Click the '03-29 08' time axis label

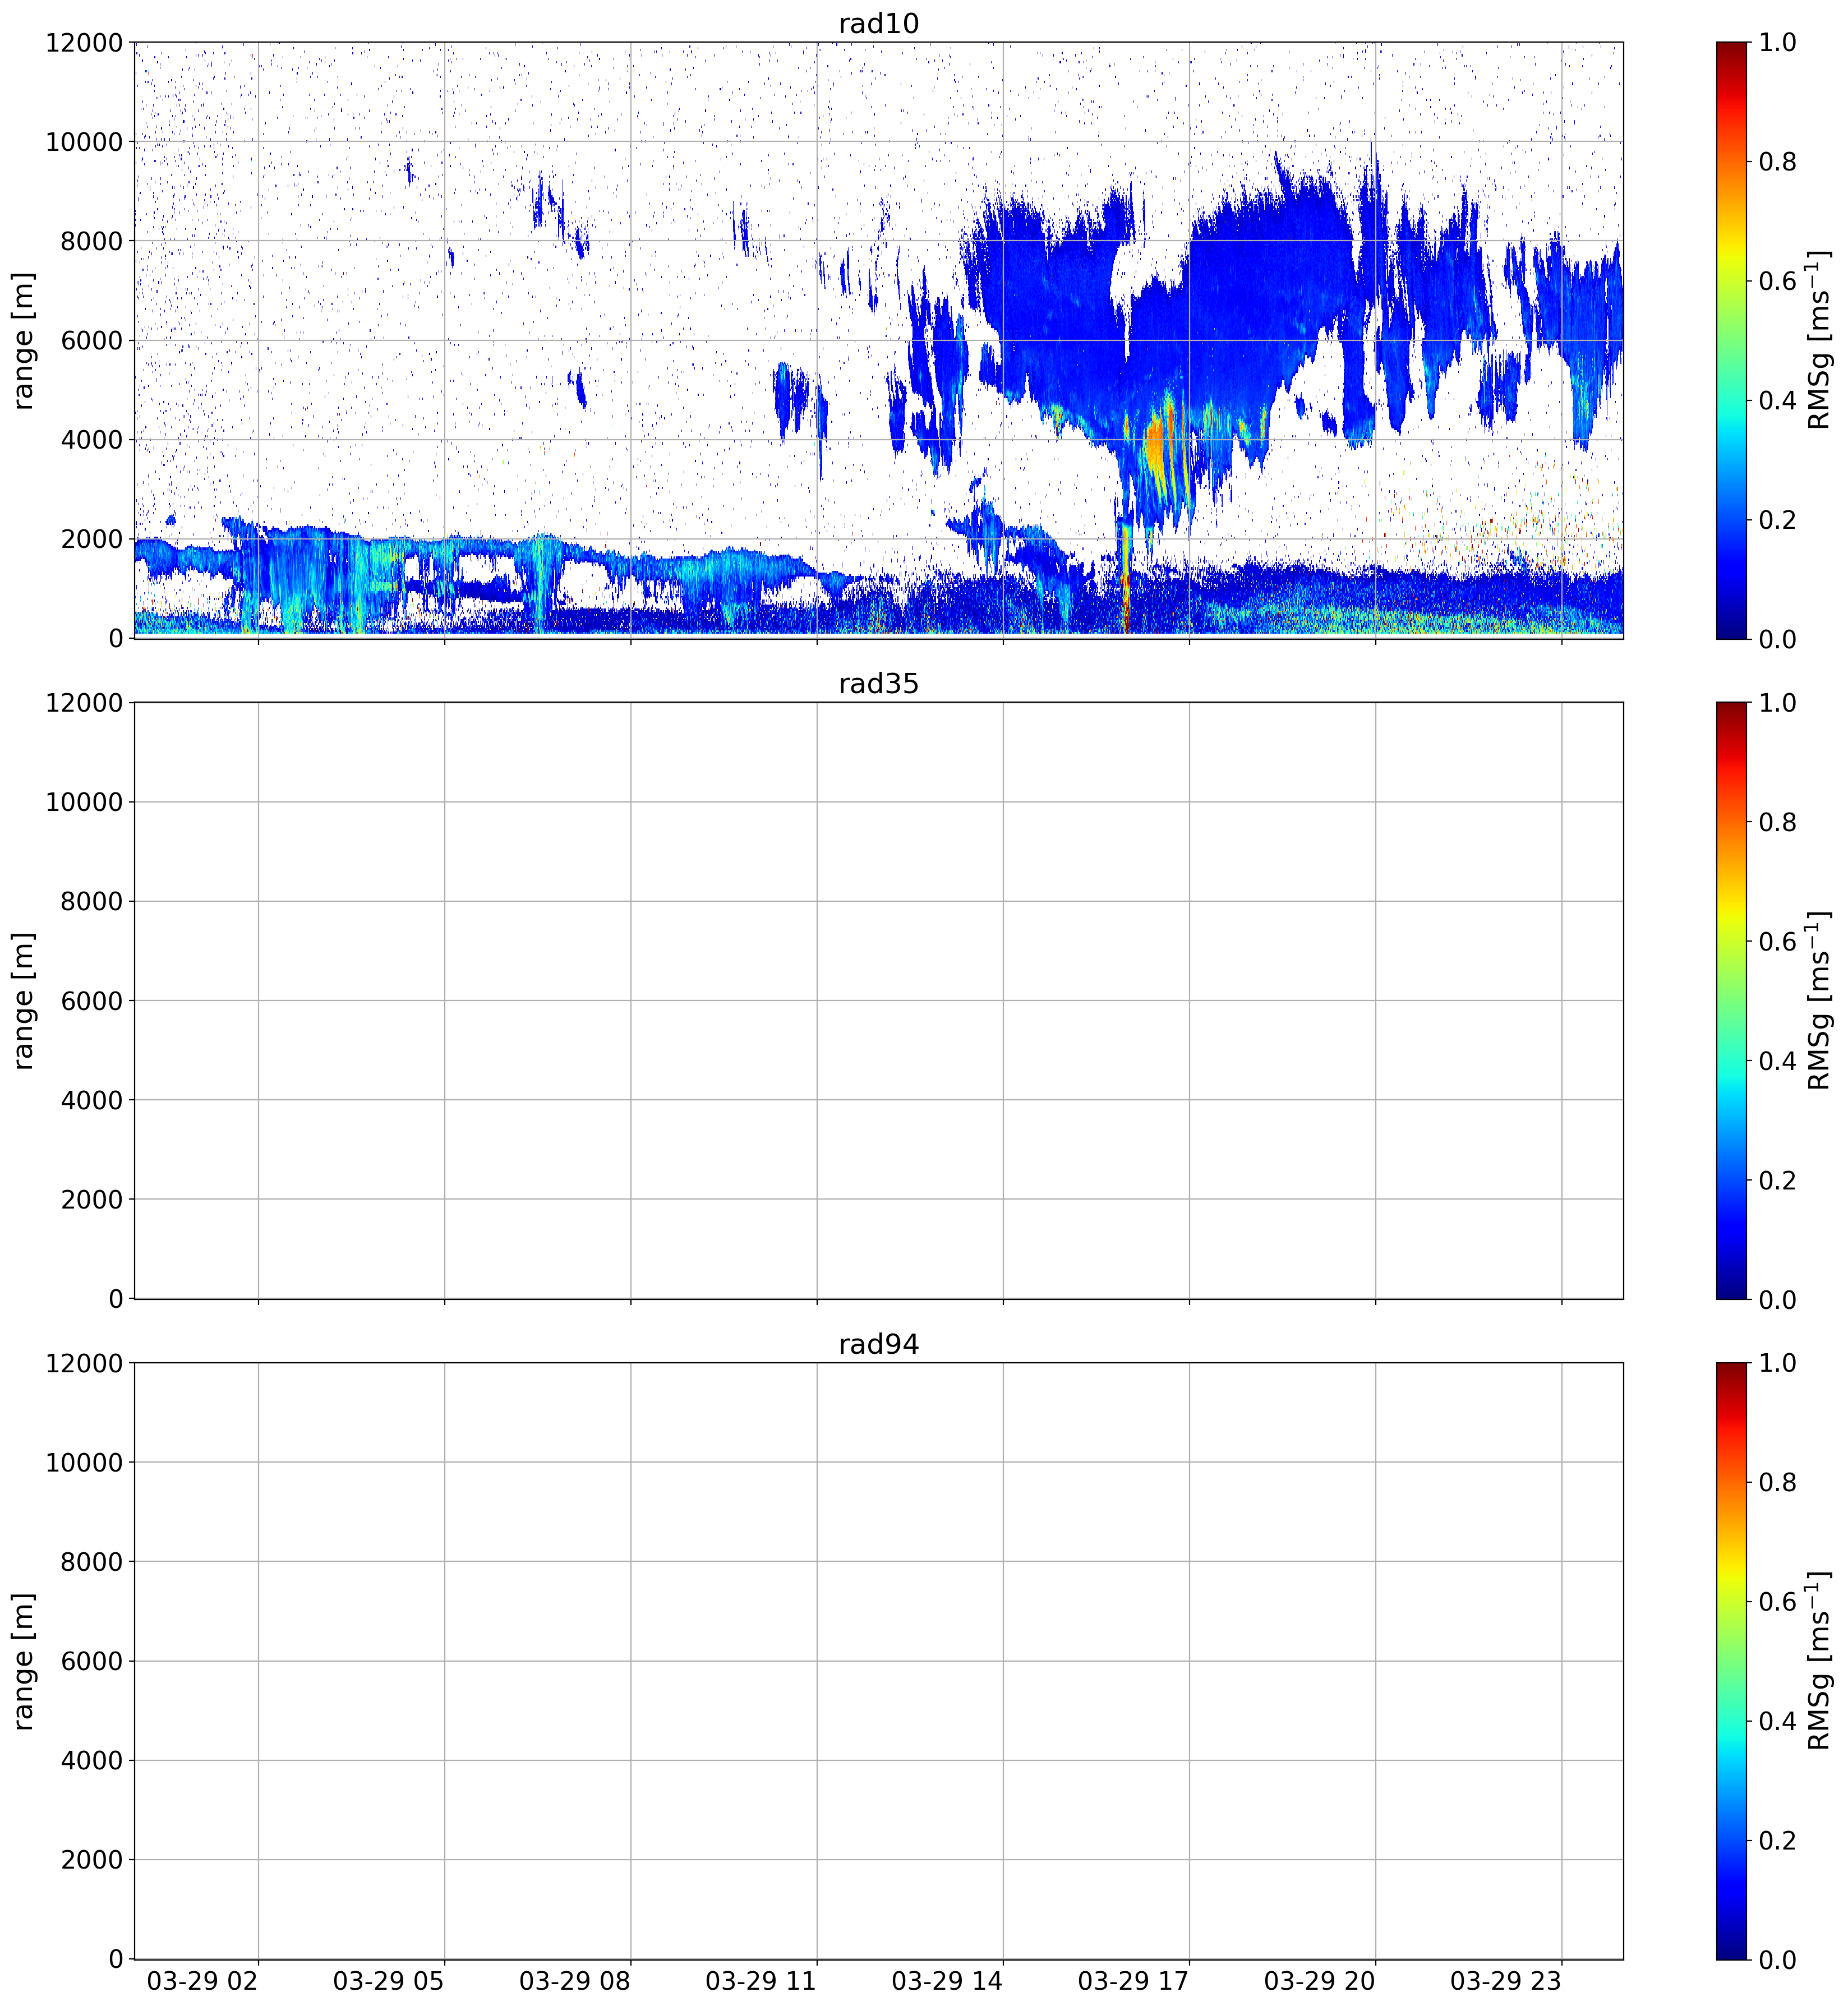coord(574,1981)
